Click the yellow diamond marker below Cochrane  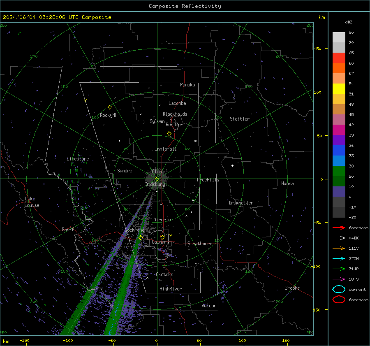(141, 237)
